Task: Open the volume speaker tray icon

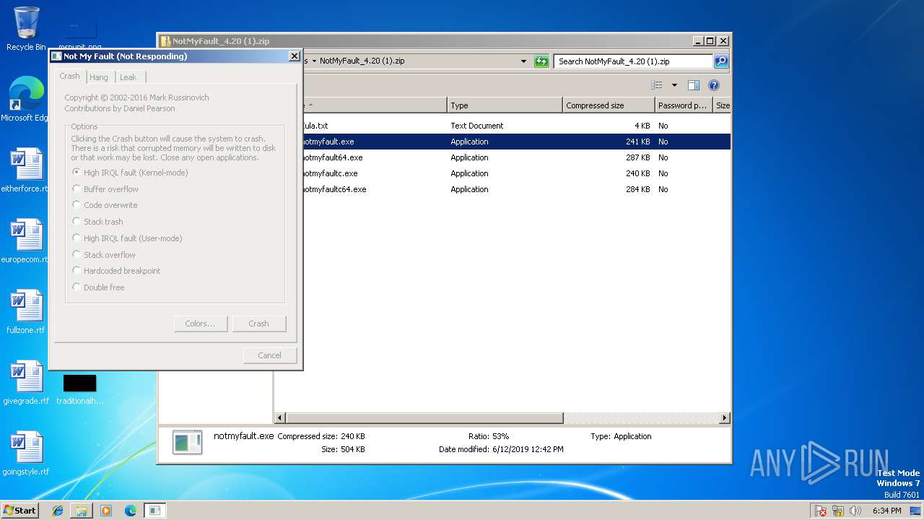Action: [x=855, y=511]
